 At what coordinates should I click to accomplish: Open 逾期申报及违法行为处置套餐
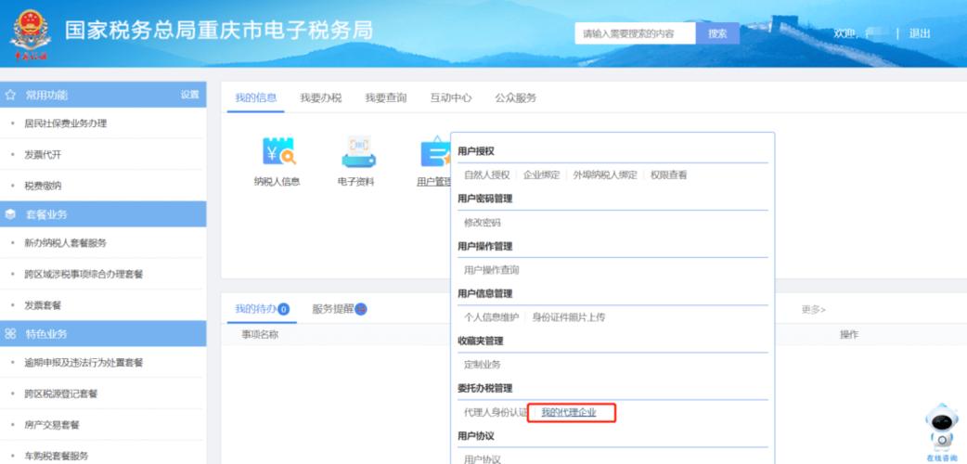[x=84, y=363]
